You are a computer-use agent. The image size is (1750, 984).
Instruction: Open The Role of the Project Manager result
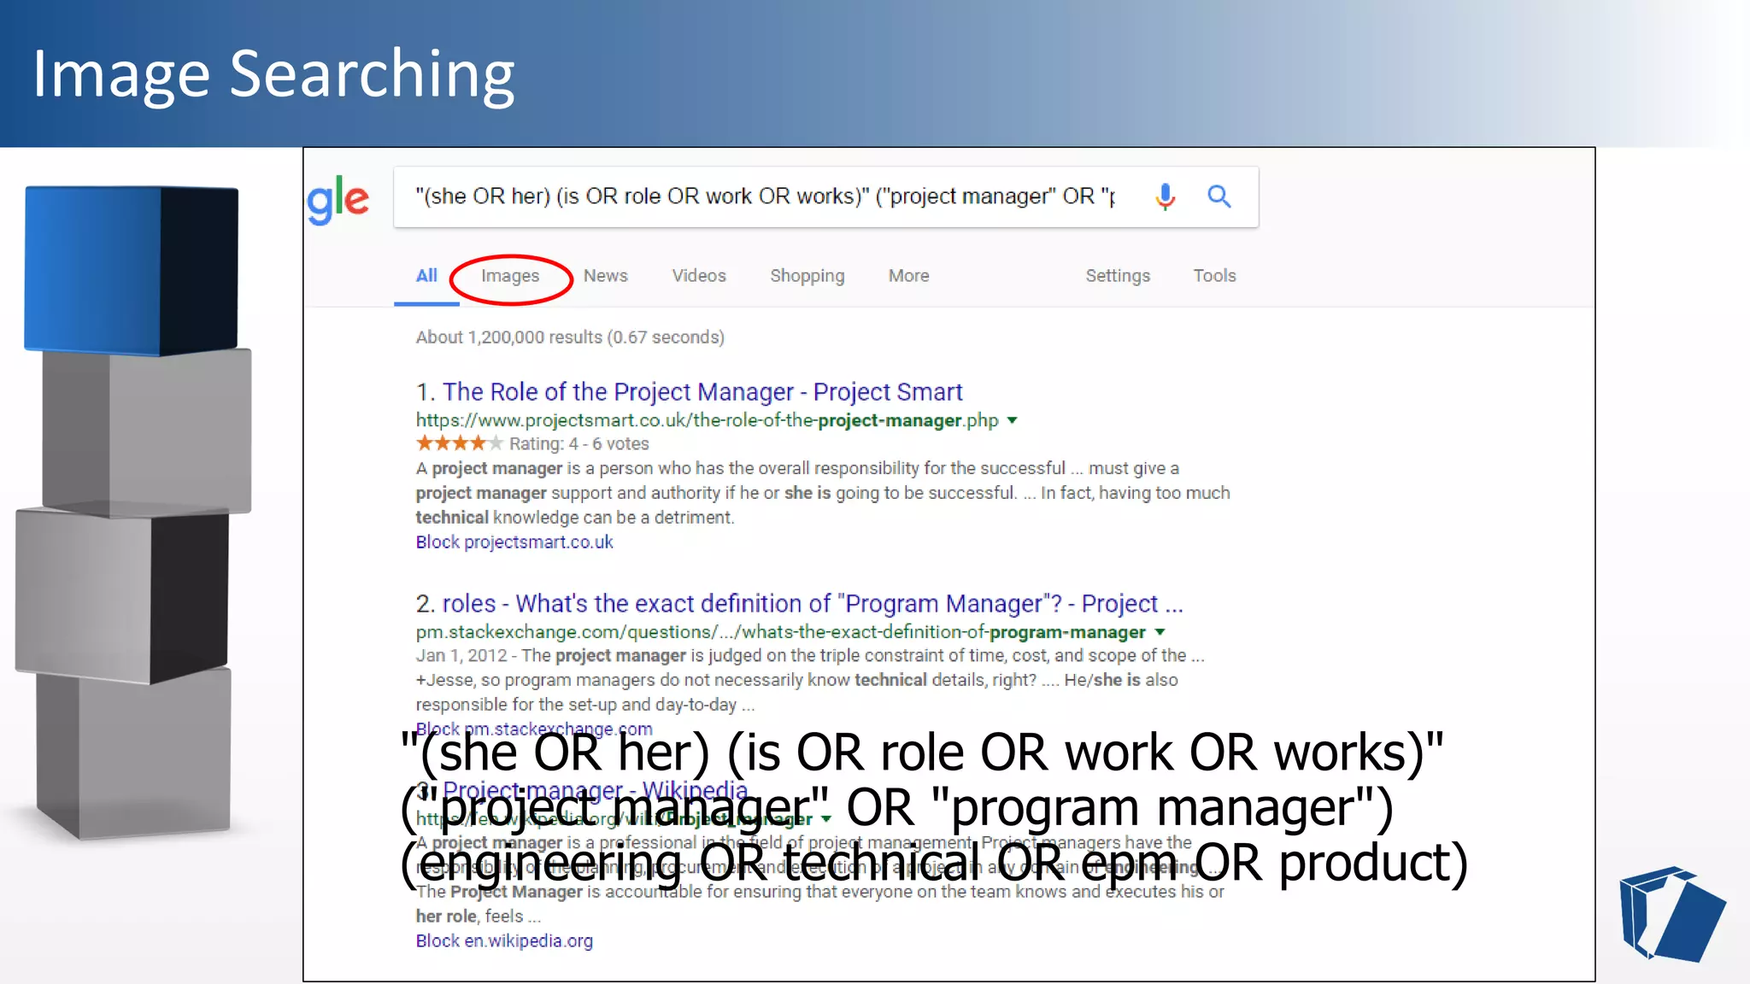coord(702,392)
